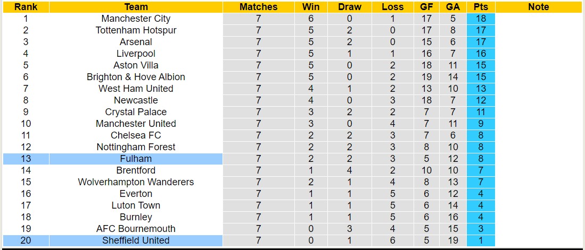Viewport: 585px width, 250px height.
Task: Open Wolverhampton Wanderers team link
Action: click(x=136, y=182)
